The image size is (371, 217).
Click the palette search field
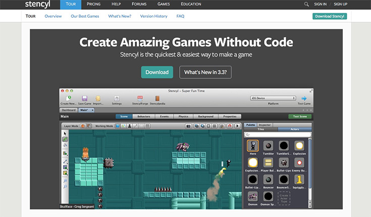278,135
